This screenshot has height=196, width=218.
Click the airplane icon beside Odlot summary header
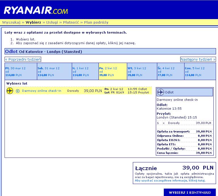click(161, 92)
